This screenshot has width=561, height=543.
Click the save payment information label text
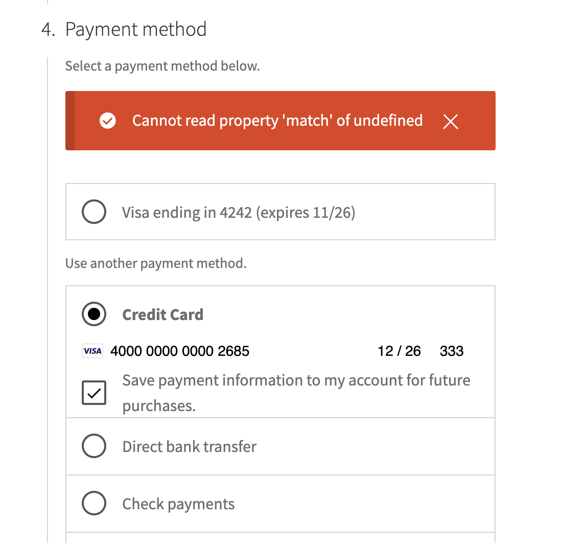[x=295, y=393]
